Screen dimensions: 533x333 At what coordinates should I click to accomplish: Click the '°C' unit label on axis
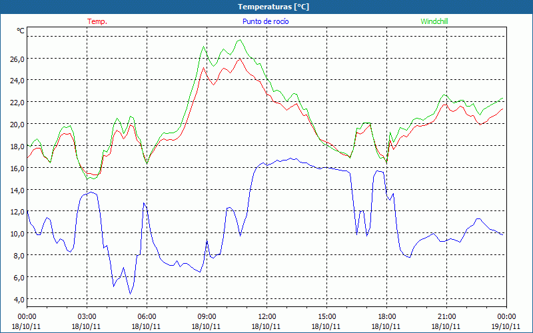21,31
